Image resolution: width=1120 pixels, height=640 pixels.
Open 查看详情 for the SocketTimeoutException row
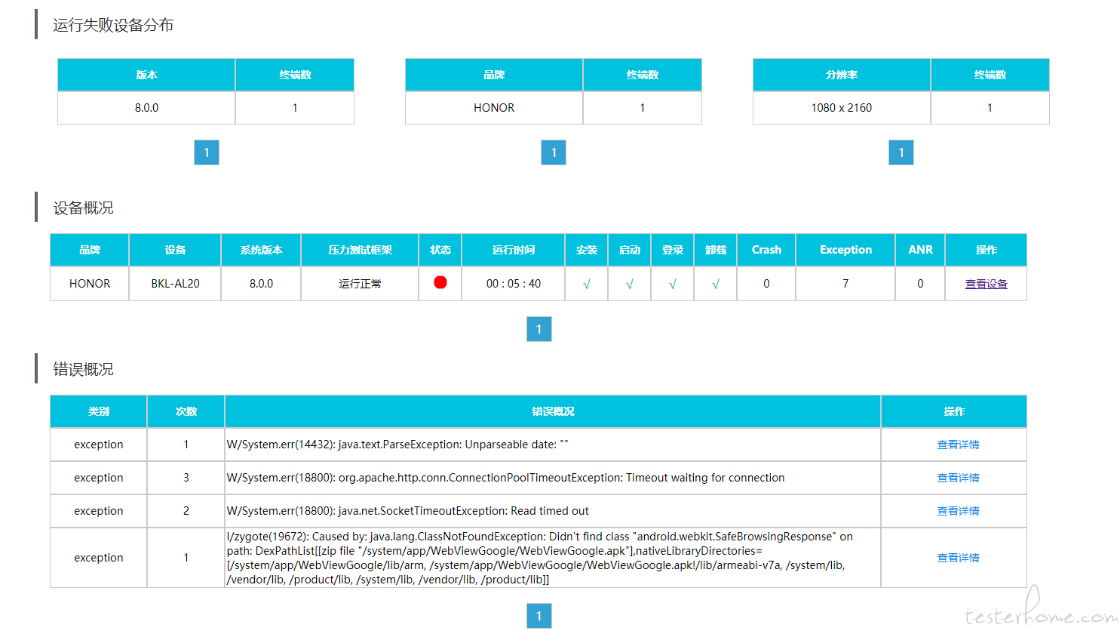pyautogui.click(x=958, y=512)
